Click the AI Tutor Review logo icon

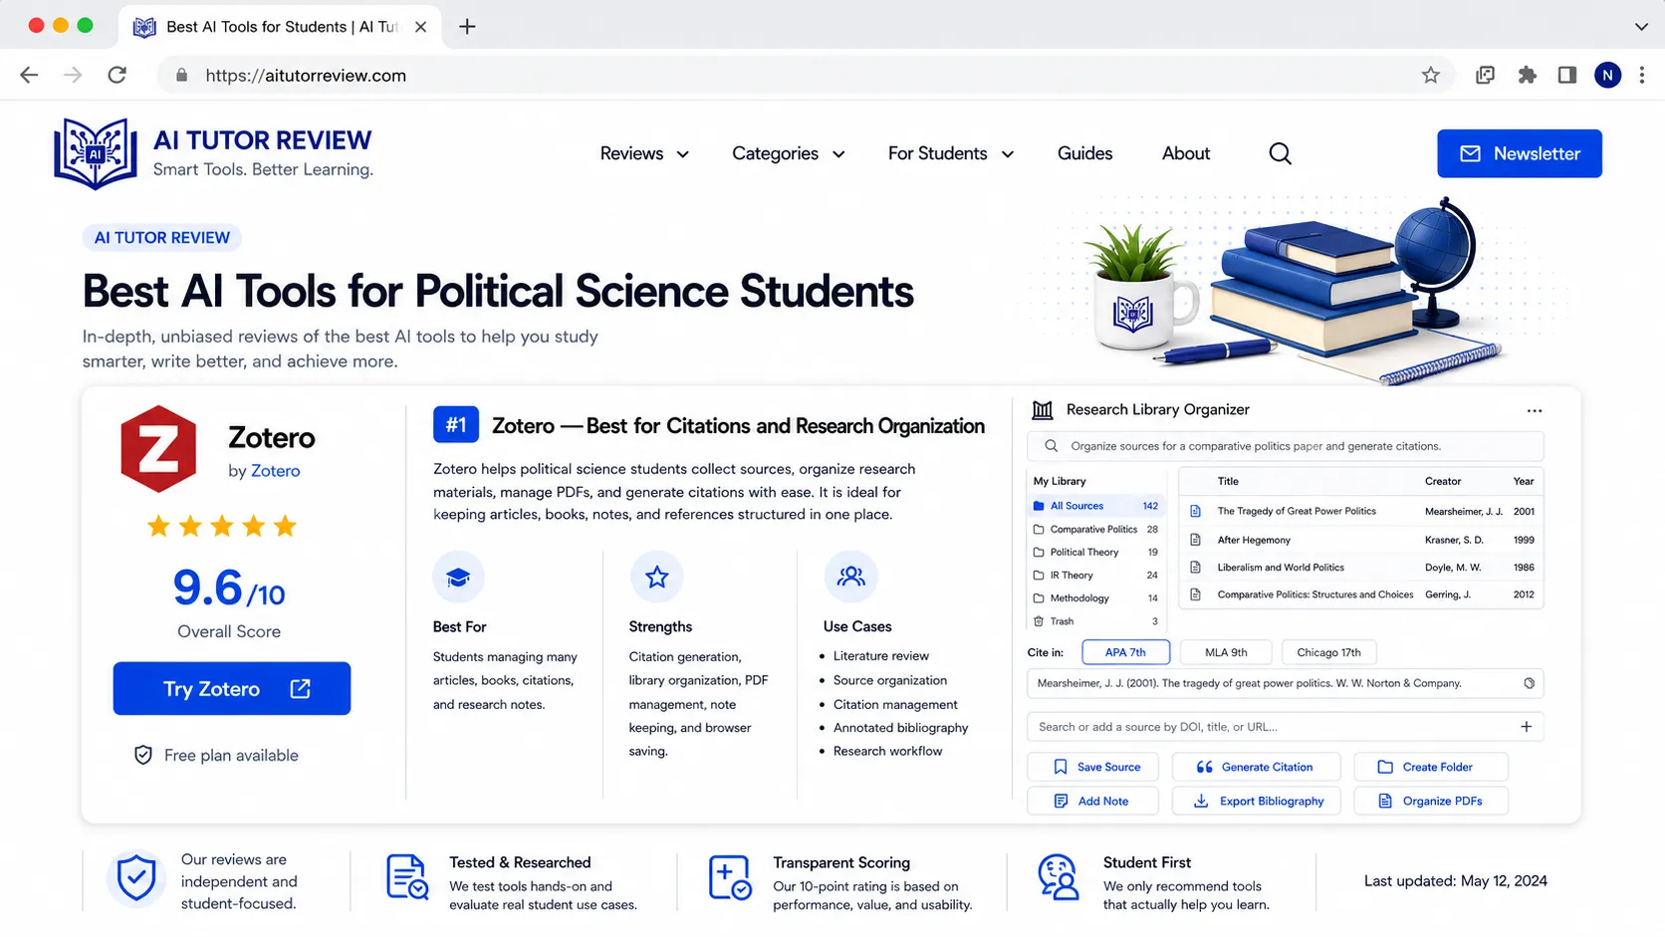coord(96,153)
